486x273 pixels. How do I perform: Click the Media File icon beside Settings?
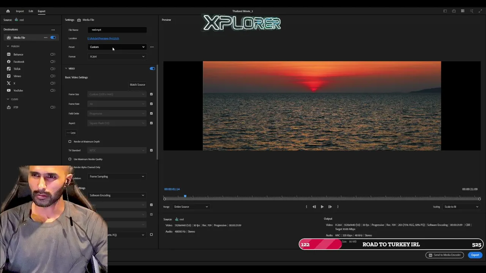pyautogui.click(x=79, y=20)
